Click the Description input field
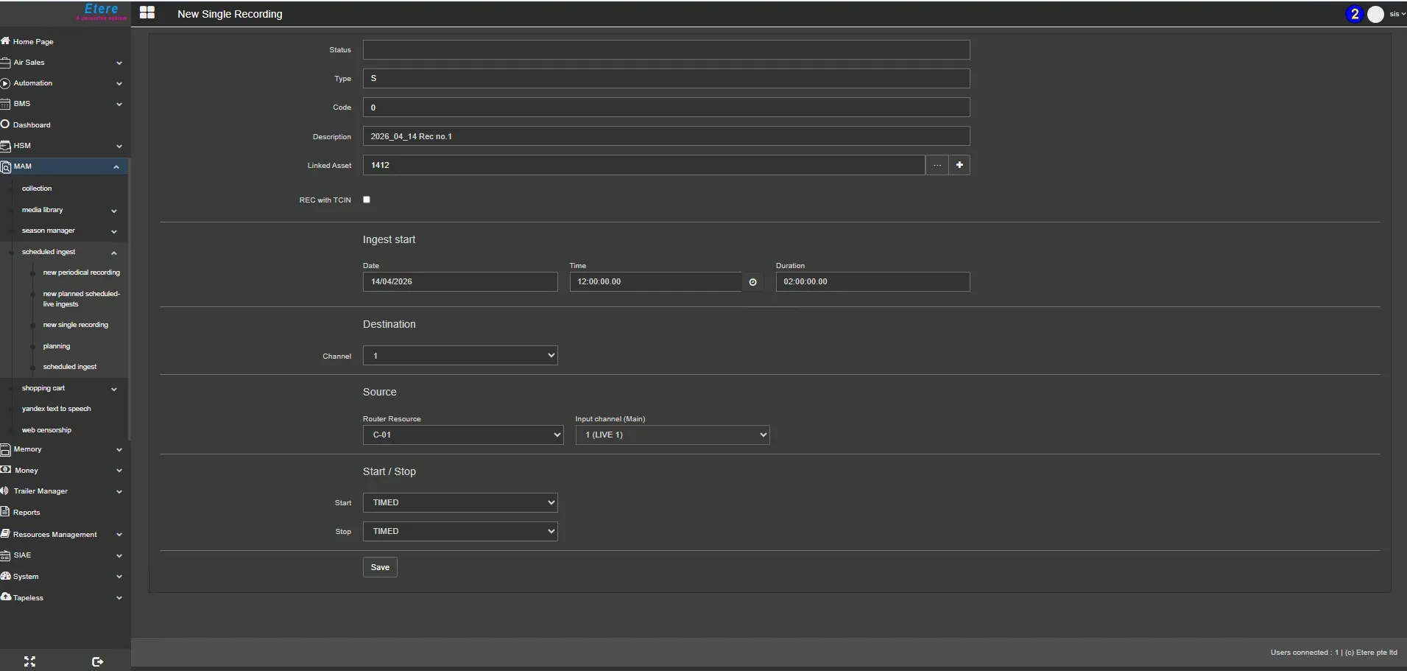The image size is (1407, 671). tap(666, 136)
